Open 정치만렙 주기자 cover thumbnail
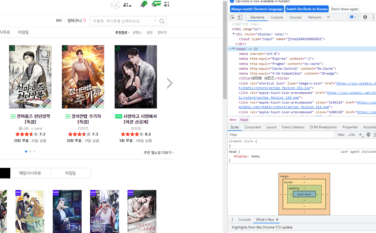 [x=83, y=77]
